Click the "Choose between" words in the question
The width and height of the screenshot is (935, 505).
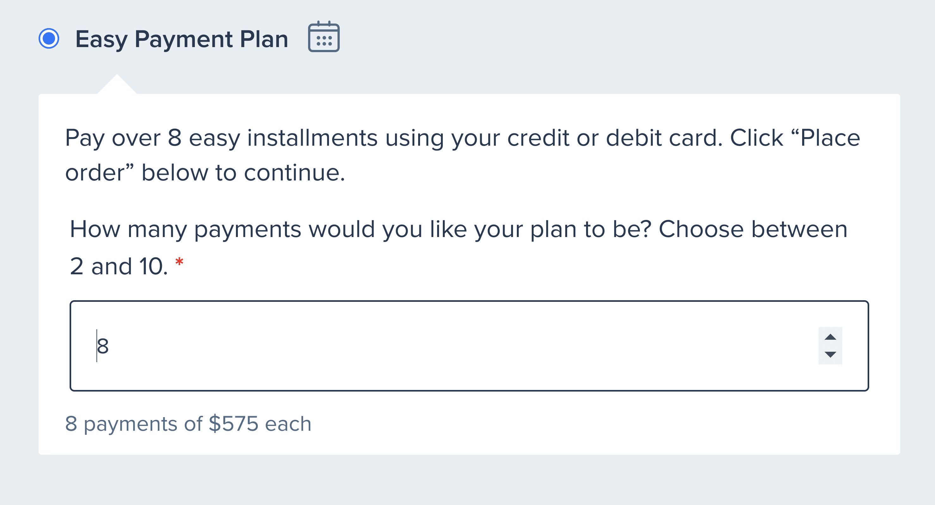(753, 229)
